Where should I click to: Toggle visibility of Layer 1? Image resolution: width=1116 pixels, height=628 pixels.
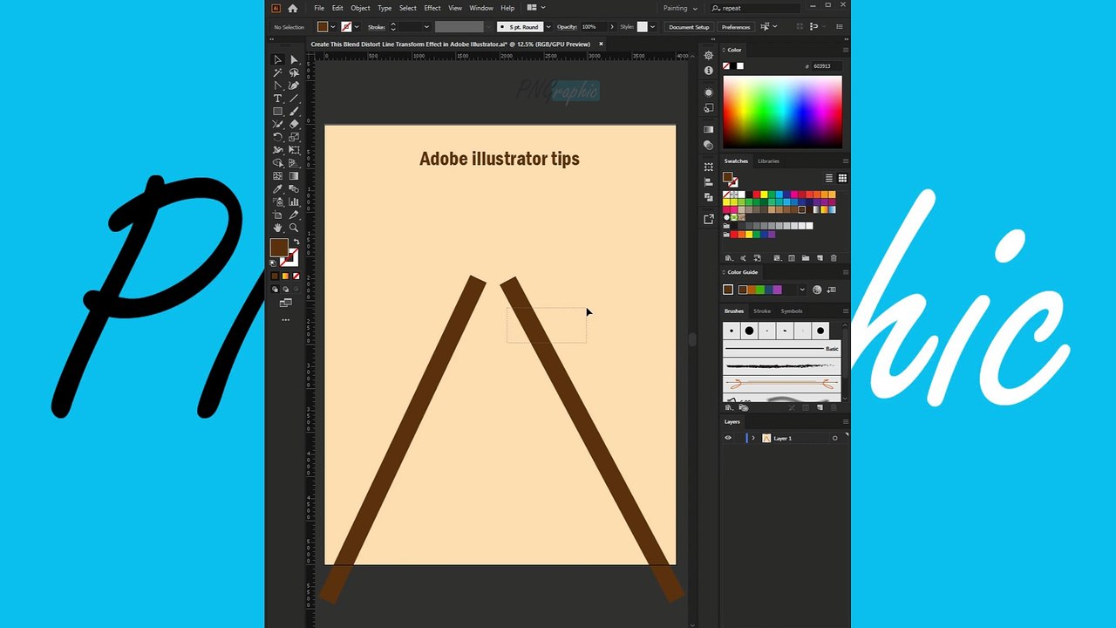click(x=728, y=438)
